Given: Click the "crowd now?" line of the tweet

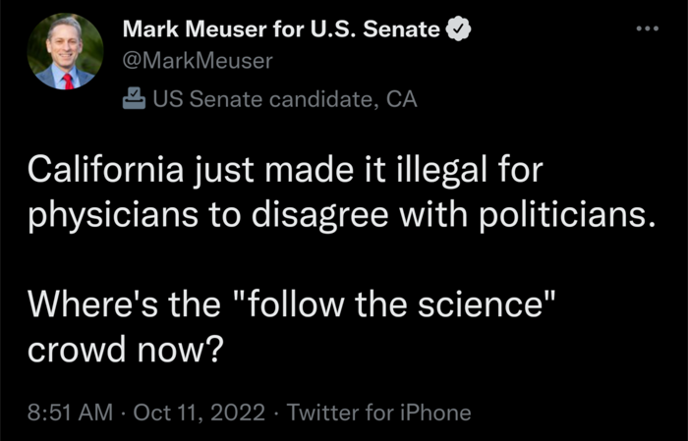Looking at the screenshot, I should coord(127,345).
